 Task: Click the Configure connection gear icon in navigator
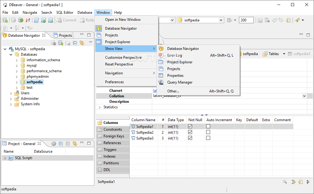[54, 43]
